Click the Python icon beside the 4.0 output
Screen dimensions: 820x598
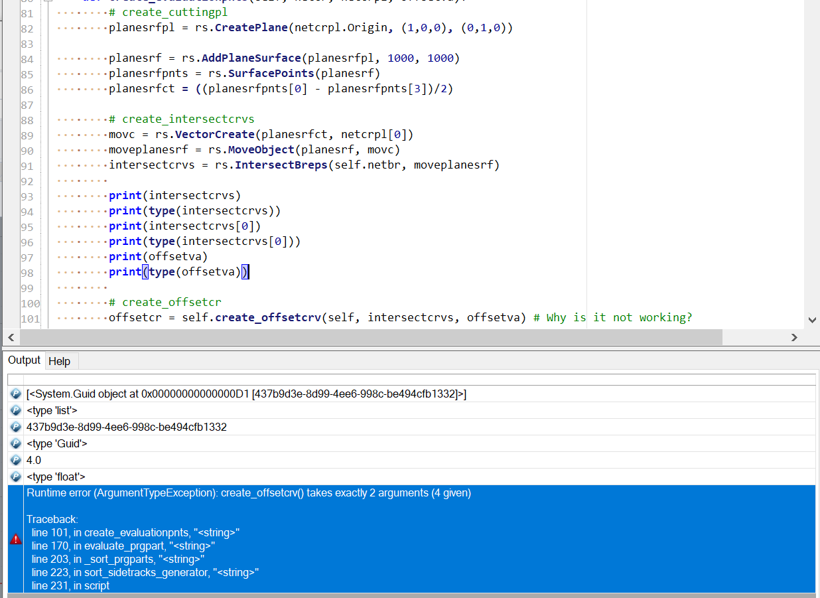click(17, 461)
